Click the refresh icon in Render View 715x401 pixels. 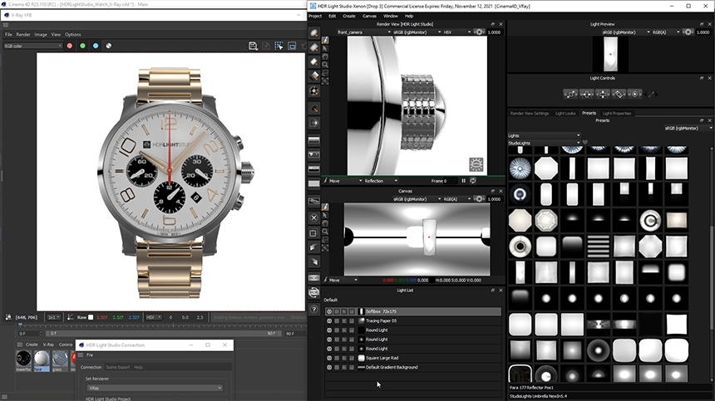click(x=473, y=181)
